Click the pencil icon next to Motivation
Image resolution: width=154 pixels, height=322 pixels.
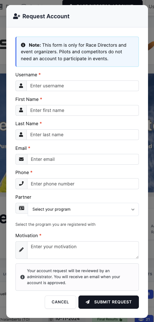coord(21,250)
